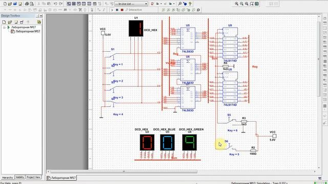Create new design in Design Toolbox
This screenshot has height=184, width=328.
pos(4,22)
